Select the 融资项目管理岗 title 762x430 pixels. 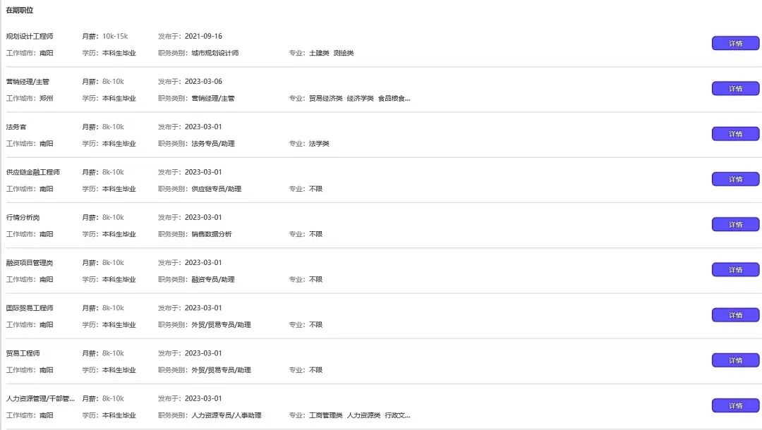click(x=30, y=263)
